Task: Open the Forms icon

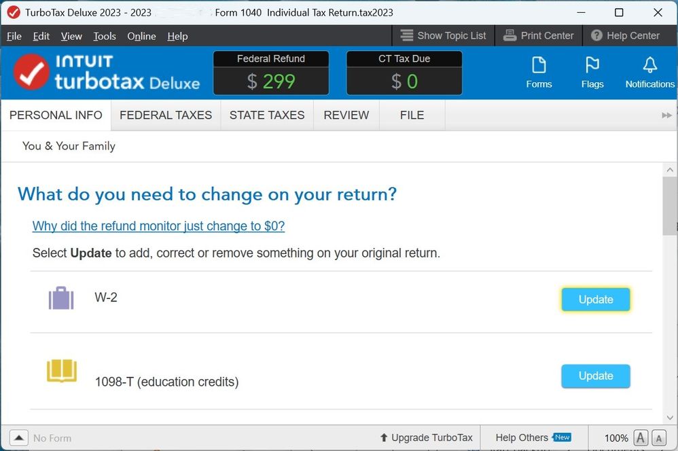Action: [539, 72]
